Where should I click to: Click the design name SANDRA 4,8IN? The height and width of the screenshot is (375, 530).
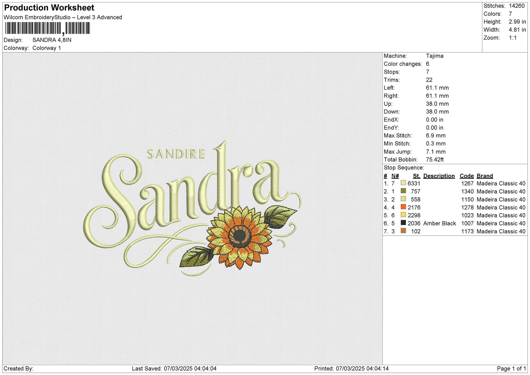(52, 40)
